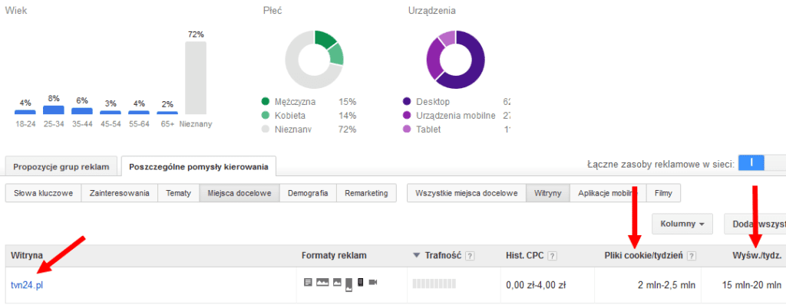Image resolution: width=786 pixels, height=308 pixels.
Task: Click the Mężczyzna green legend swatch
Action: (265, 102)
